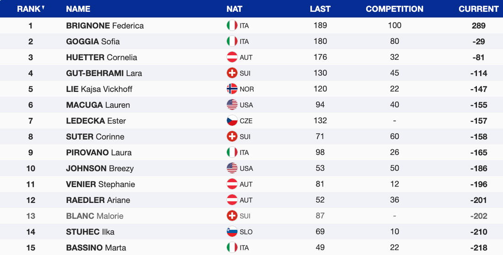503x255 pixels.
Task: Click Austrian flag beside Huetter
Action: click(232, 57)
